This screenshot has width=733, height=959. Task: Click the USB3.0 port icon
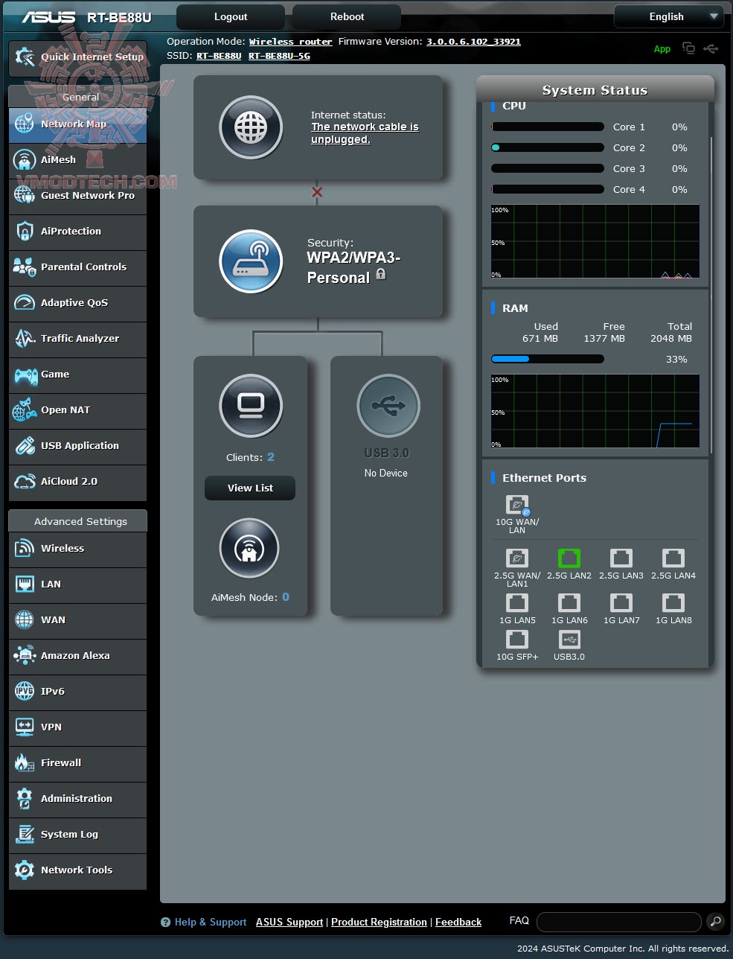click(569, 640)
